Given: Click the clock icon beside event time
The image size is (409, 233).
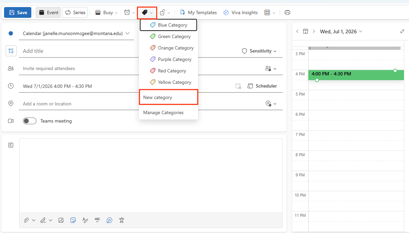Looking at the screenshot, I should [11, 86].
